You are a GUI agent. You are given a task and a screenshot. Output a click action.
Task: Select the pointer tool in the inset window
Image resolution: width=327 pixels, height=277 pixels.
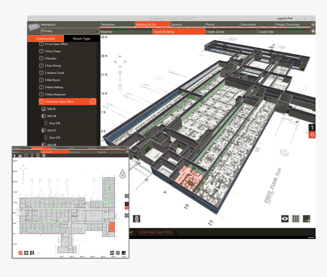[14, 155]
